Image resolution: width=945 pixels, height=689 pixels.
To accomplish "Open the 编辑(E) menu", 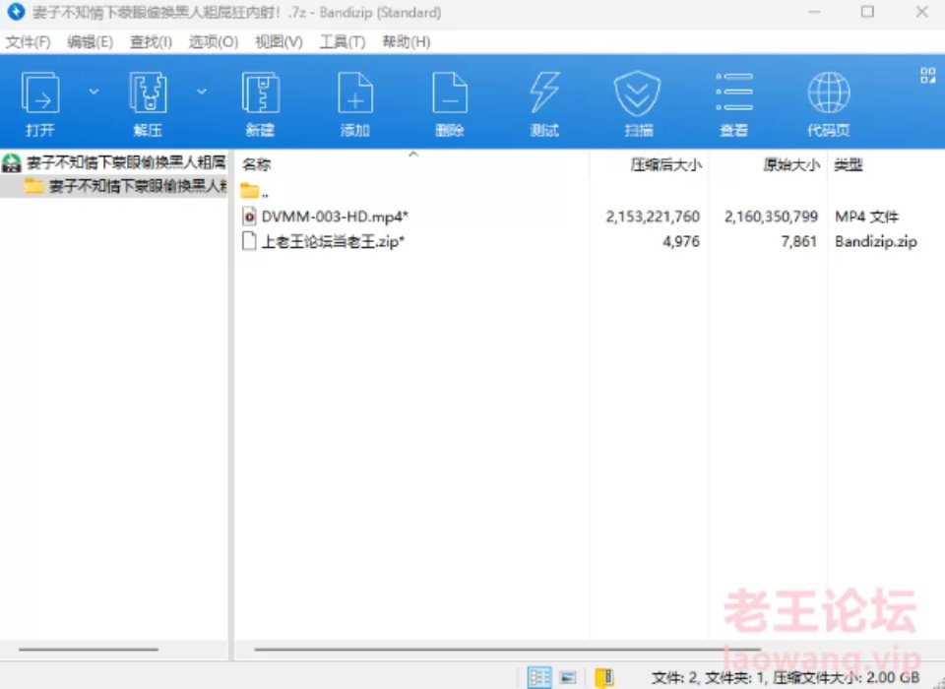I will tap(90, 41).
